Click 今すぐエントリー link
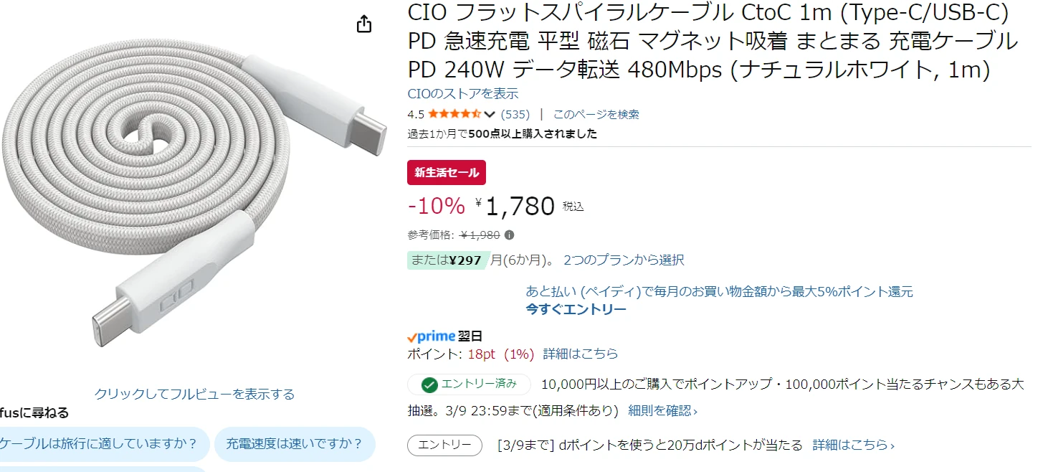This screenshot has height=472, width=1048. pyautogui.click(x=576, y=309)
